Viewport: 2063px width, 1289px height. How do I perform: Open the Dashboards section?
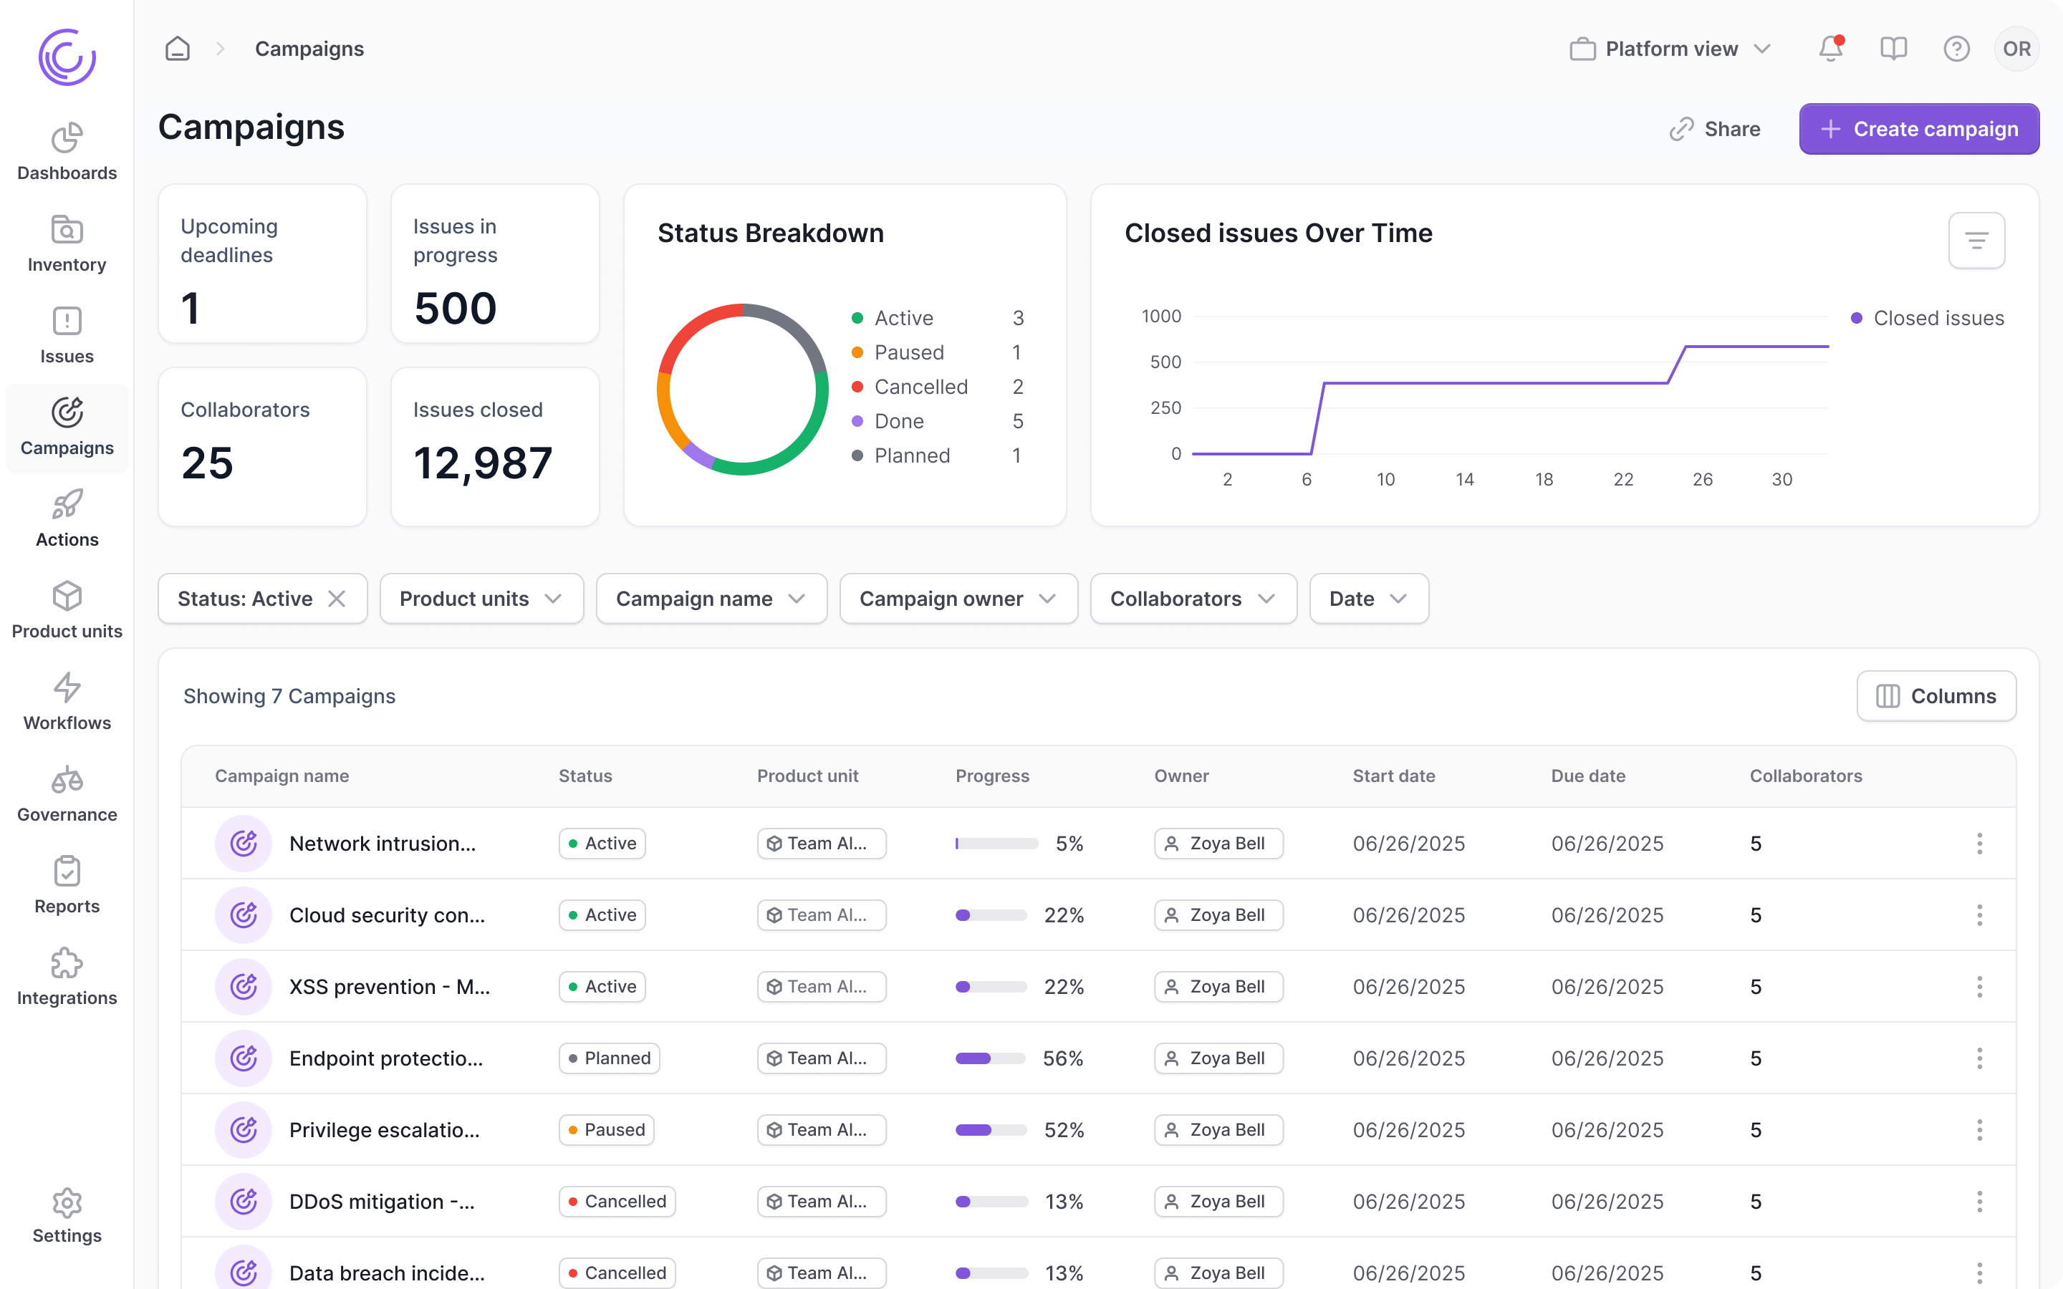[x=67, y=152]
